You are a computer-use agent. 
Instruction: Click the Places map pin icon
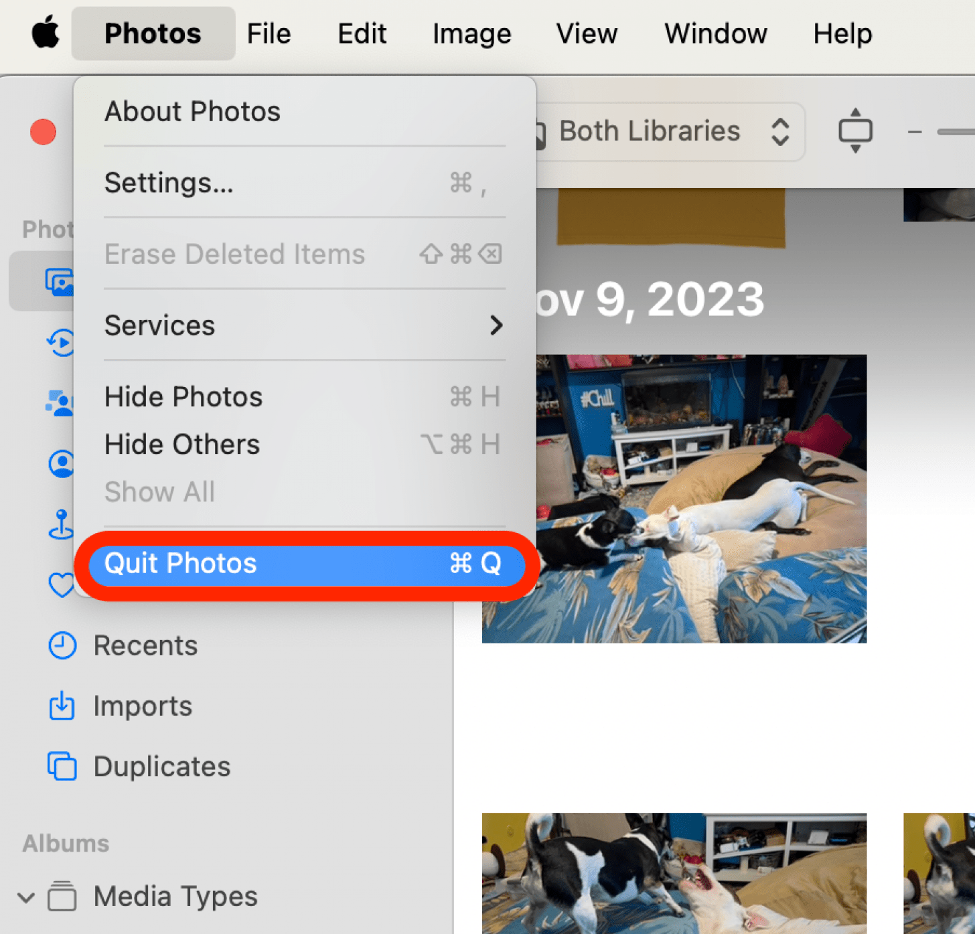[61, 524]
